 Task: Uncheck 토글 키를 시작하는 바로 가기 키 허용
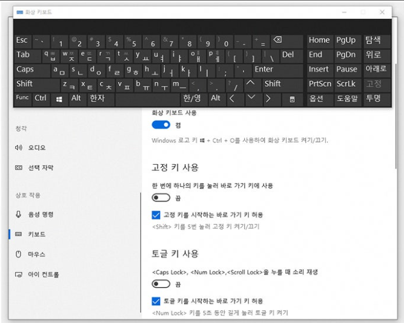(x=156, y=301)
